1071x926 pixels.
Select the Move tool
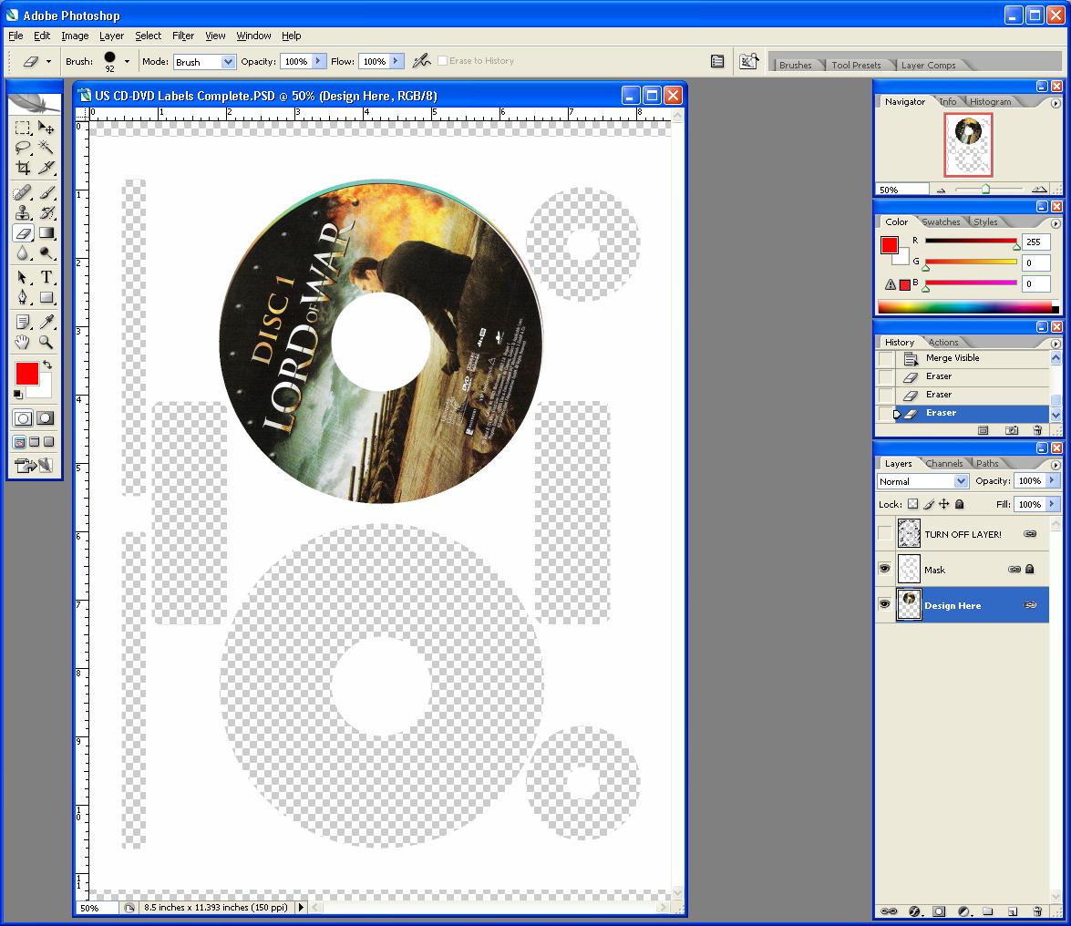pos(46,128)
